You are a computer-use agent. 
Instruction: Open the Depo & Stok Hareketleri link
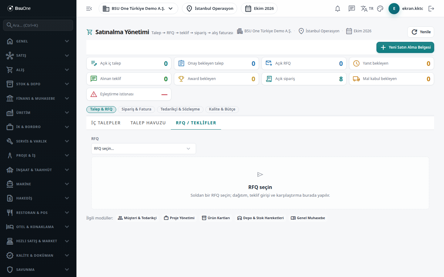(x=261, y=218)
